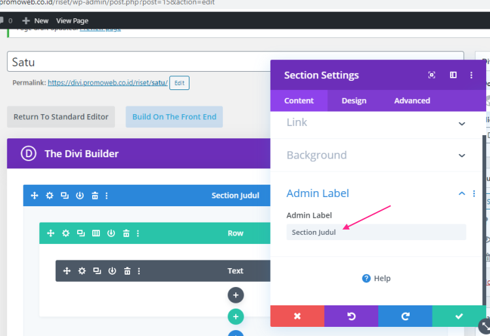Edit the permalink with Edit button
Viewport: 490px width, 336px height.
click(180, 83)
